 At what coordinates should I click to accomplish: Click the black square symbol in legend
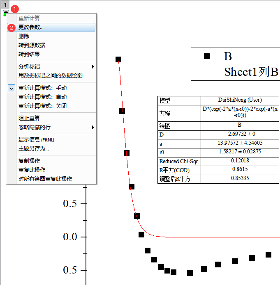[207, 56]
